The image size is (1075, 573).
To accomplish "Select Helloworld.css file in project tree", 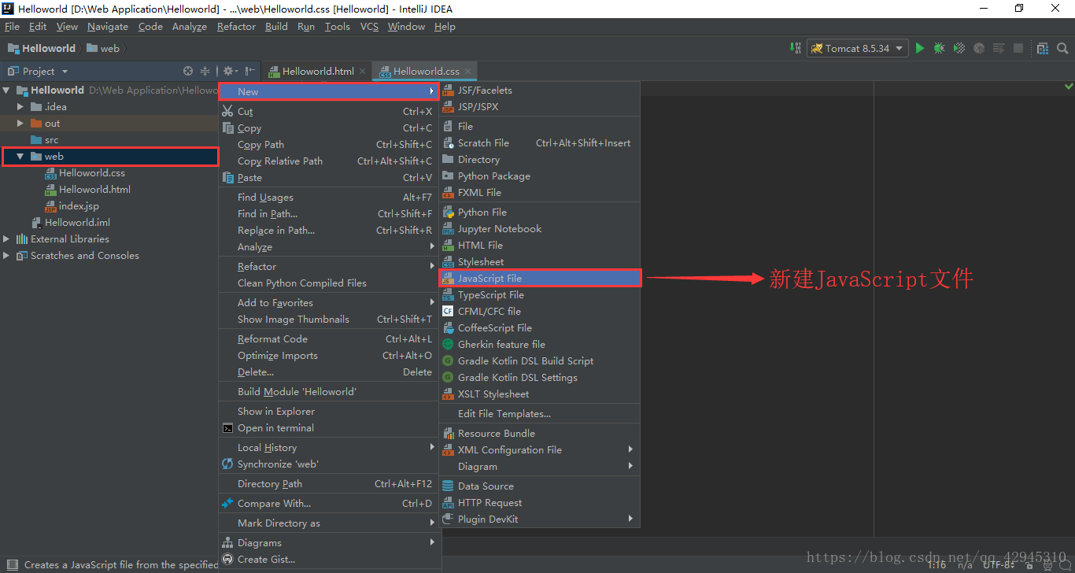I will tap(91, 173).
